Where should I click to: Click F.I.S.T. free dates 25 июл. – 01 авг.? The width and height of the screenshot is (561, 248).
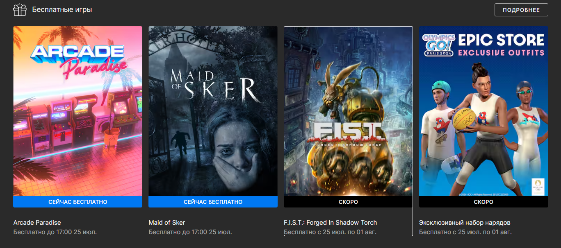click(330, 232)
